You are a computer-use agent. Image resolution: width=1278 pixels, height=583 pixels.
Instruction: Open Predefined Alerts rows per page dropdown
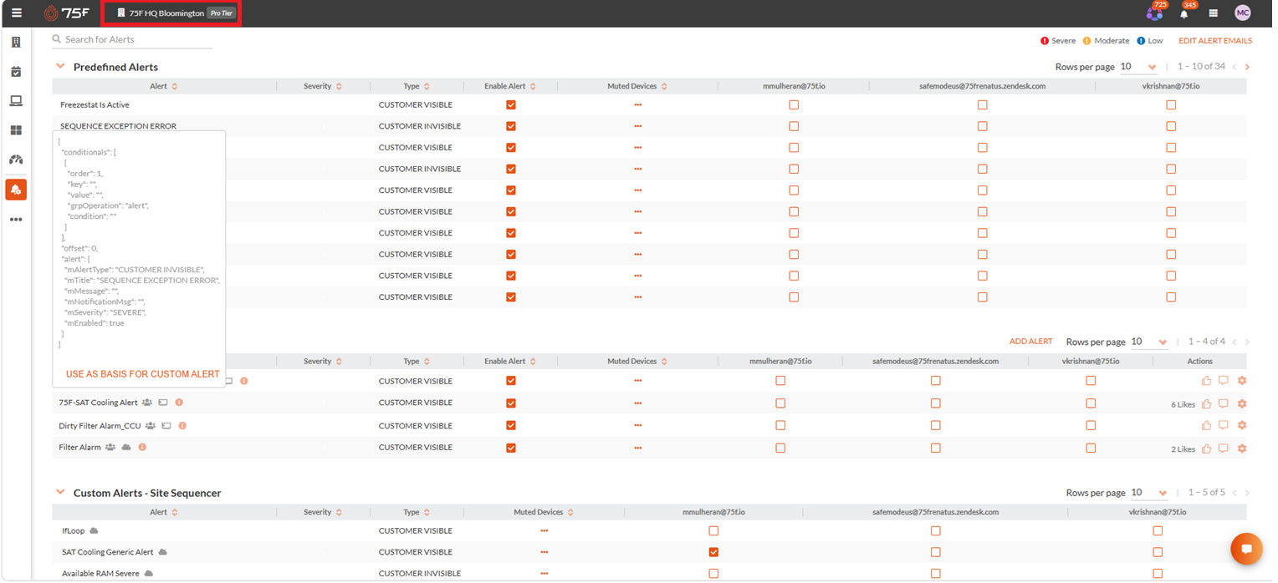pos(1139,67)
